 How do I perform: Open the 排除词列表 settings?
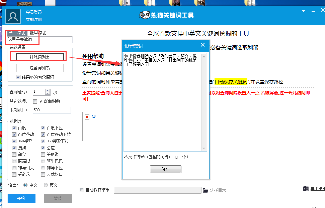click(x=40, y=56)
